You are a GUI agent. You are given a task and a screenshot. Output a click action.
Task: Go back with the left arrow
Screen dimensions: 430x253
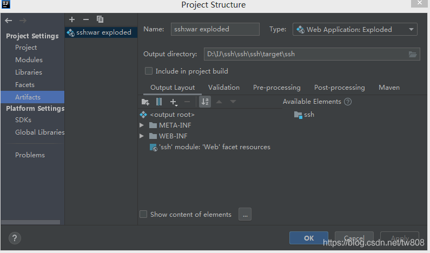(9, 21)
